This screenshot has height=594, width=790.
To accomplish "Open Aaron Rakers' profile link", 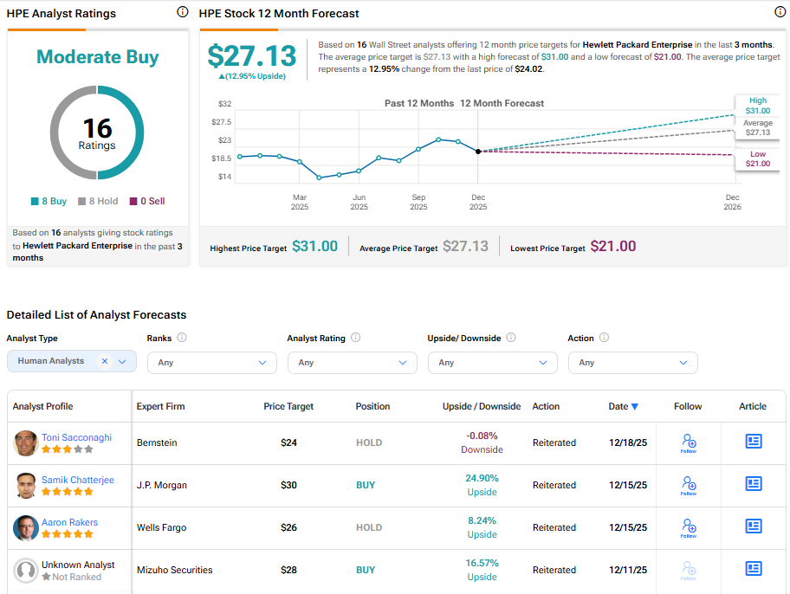I will coord(69,522).
